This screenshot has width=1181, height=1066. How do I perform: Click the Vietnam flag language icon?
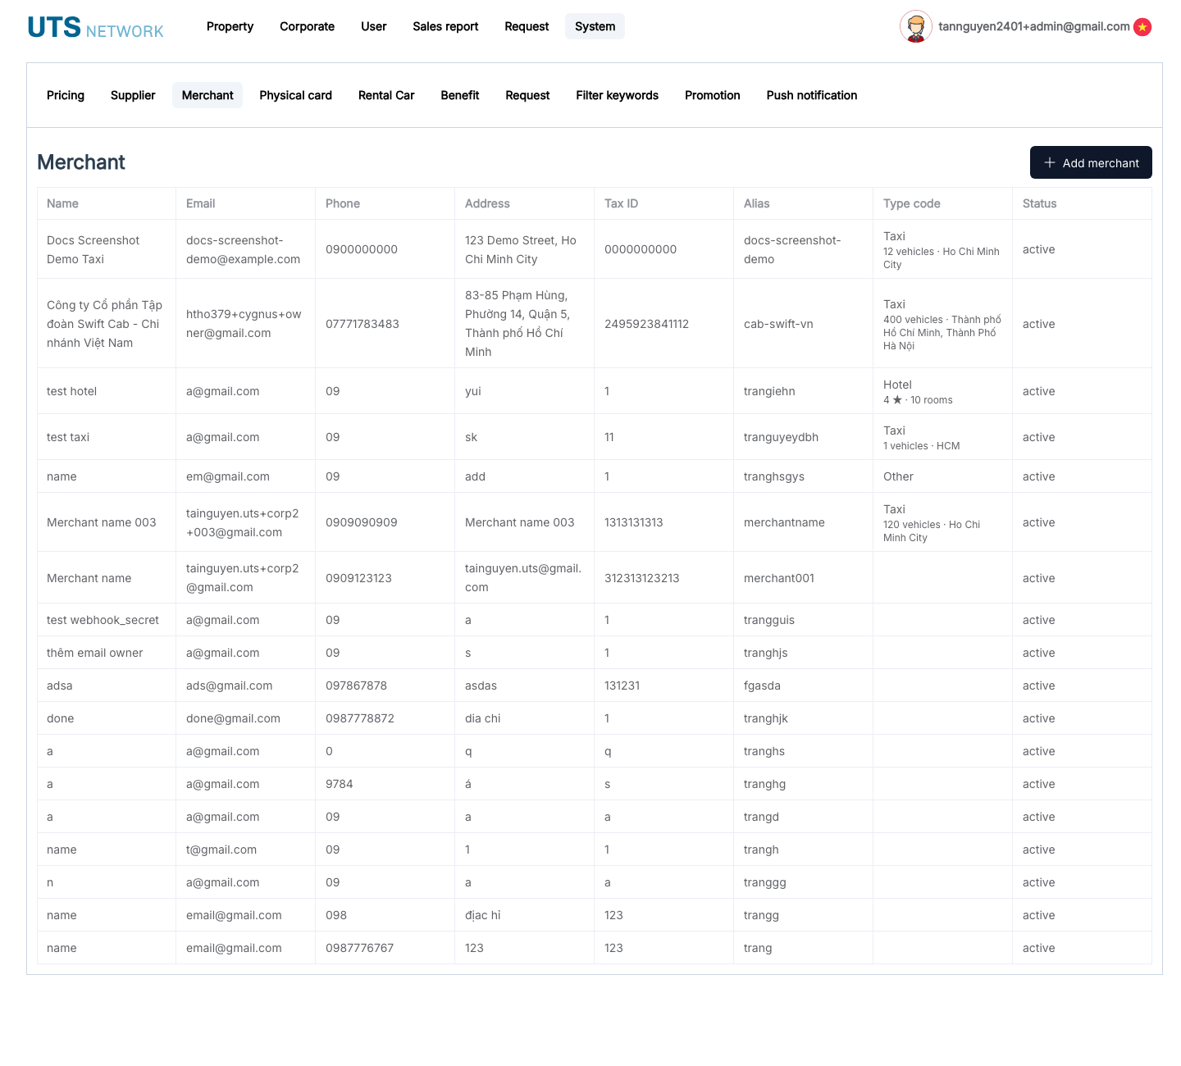(1142, 27)
